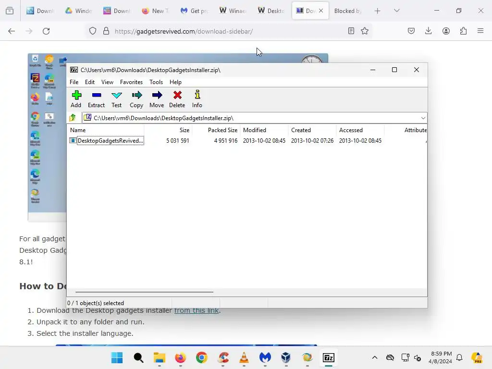Viewport: 492px width, 369px height.
Task: Switch to the Get pr tab
Action: coord(194,11)
